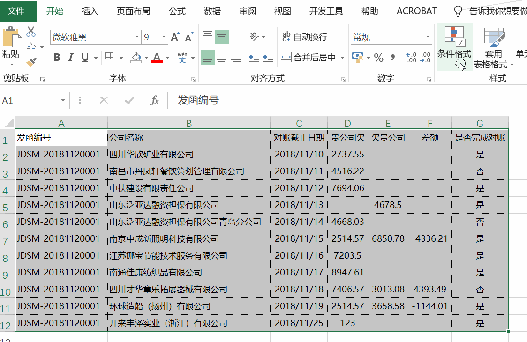This screenshot has width=527, height=342.
Task: Click the wén phonetic guide icon
Action: 182,58
